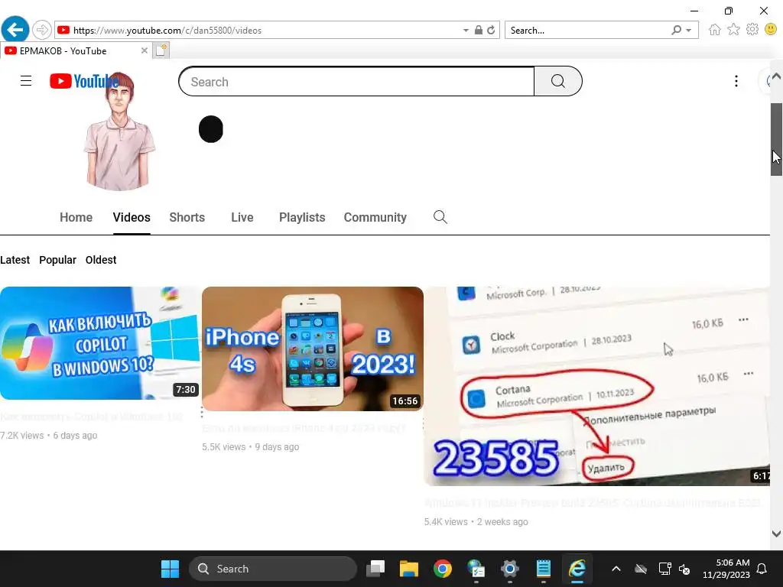
Task: Select the ЕРМАКОВ - YouTube browser tab
Action: click(x=75, y=50)
